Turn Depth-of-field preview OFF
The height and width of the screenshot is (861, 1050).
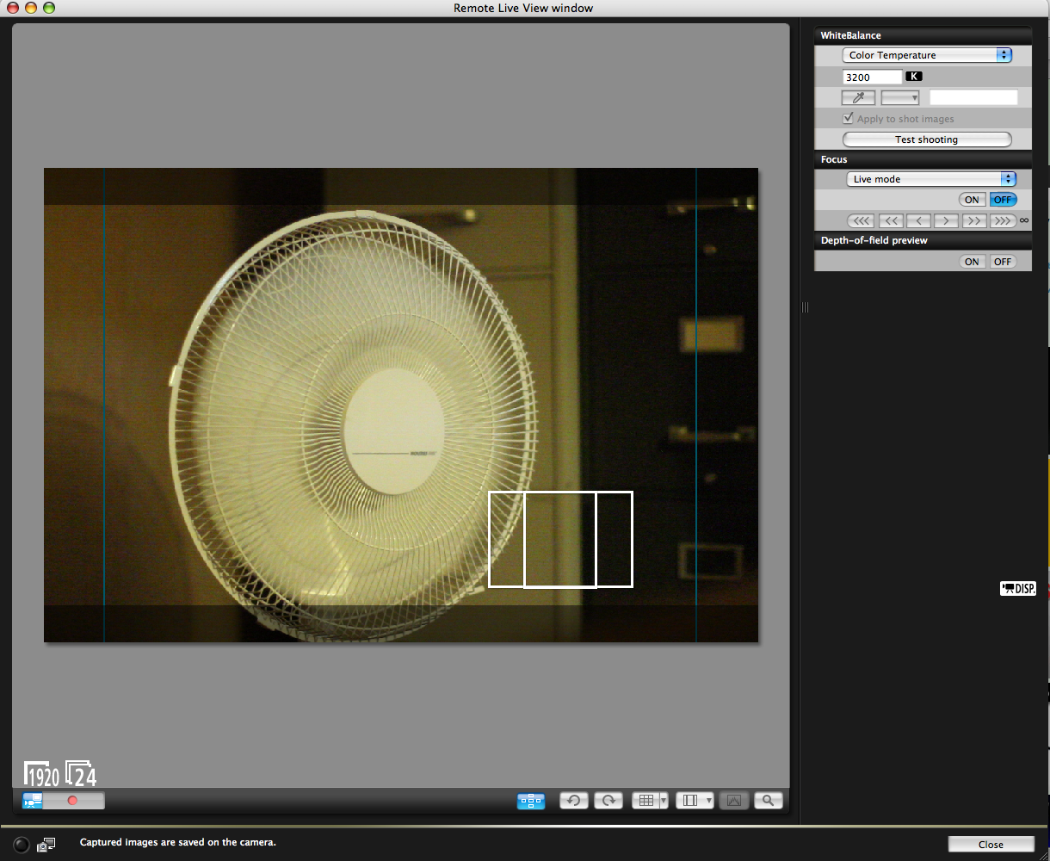pyautogui.click(x=1003, y=262)
